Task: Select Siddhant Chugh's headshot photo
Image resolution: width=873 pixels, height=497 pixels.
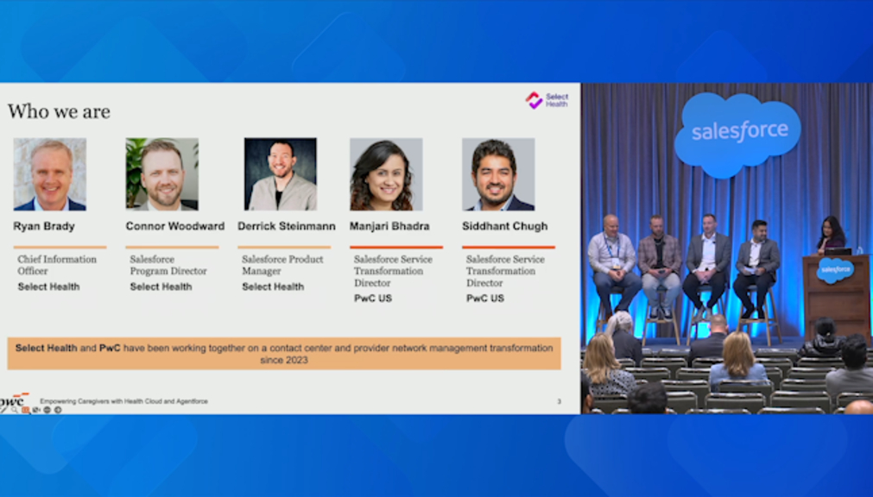Action: (x=498, y=174)
